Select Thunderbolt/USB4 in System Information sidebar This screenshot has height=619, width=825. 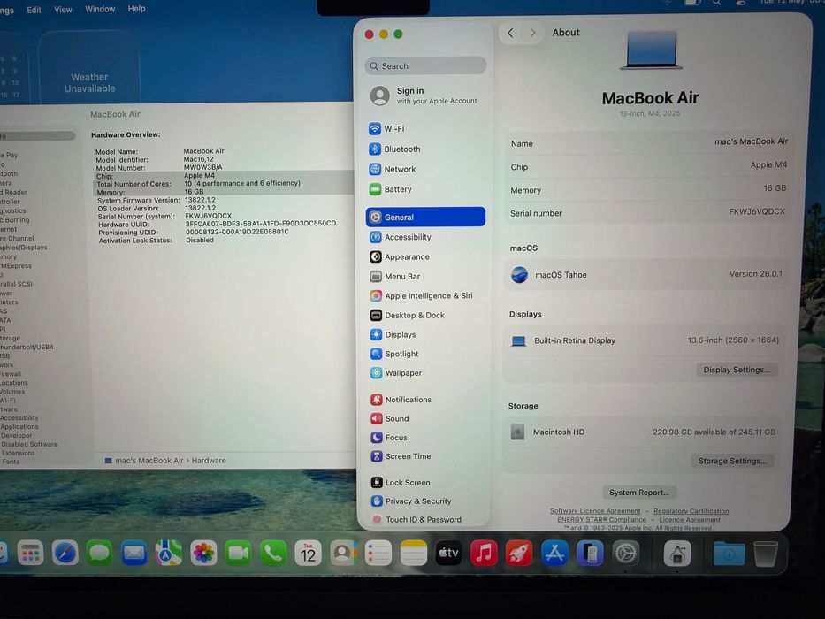(27, 347)
